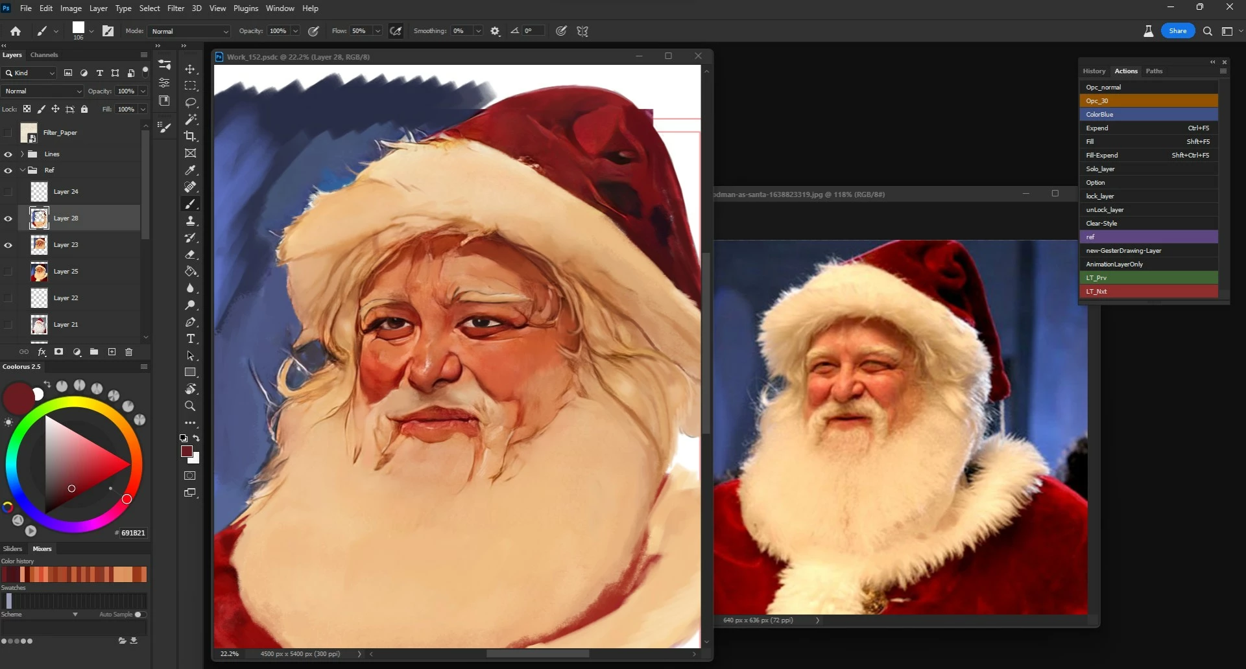Image resolution: width=1246 pixels, height=669 pixels.
Task: Toggle visibility of Layer 28
Action: pos(8,218)
